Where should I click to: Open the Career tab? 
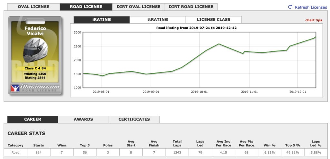(33, 119)
